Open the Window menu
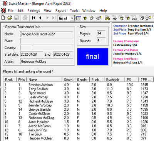This screenshot has width=154, height=141. coord(89,10)
